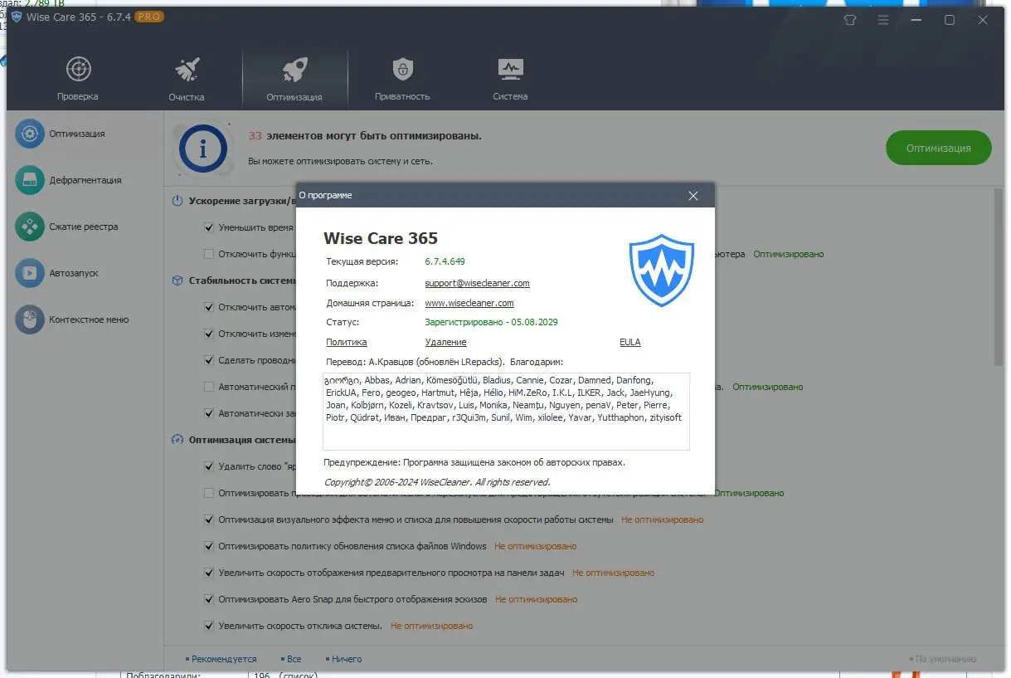Open the Политика link

pos(347,342)
